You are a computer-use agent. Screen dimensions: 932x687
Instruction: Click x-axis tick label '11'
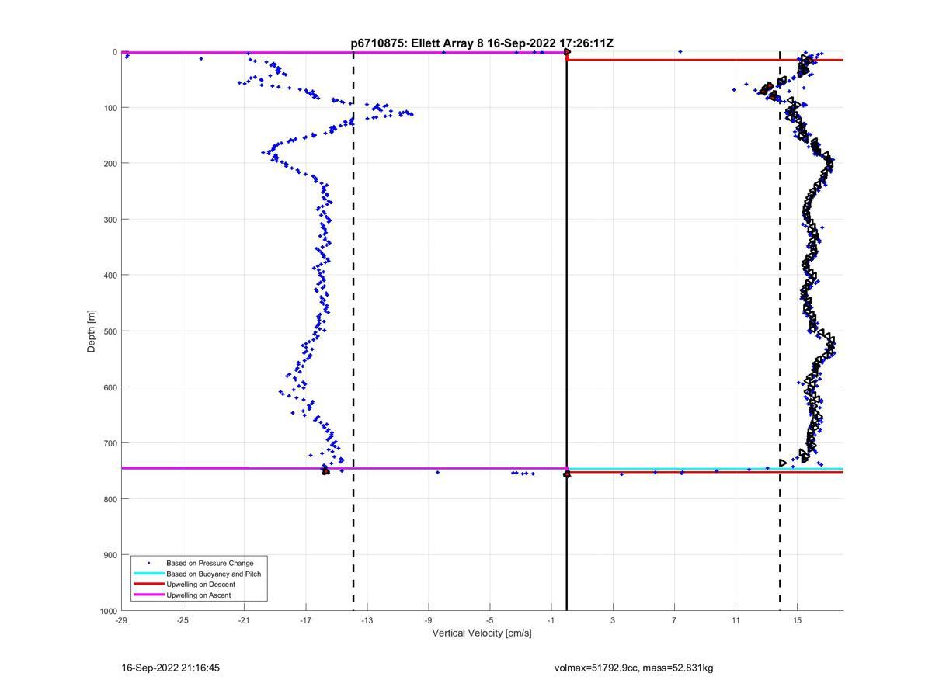736,620
